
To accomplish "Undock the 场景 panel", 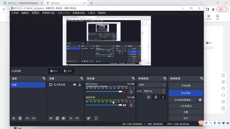I will click(x=44, y=79).
